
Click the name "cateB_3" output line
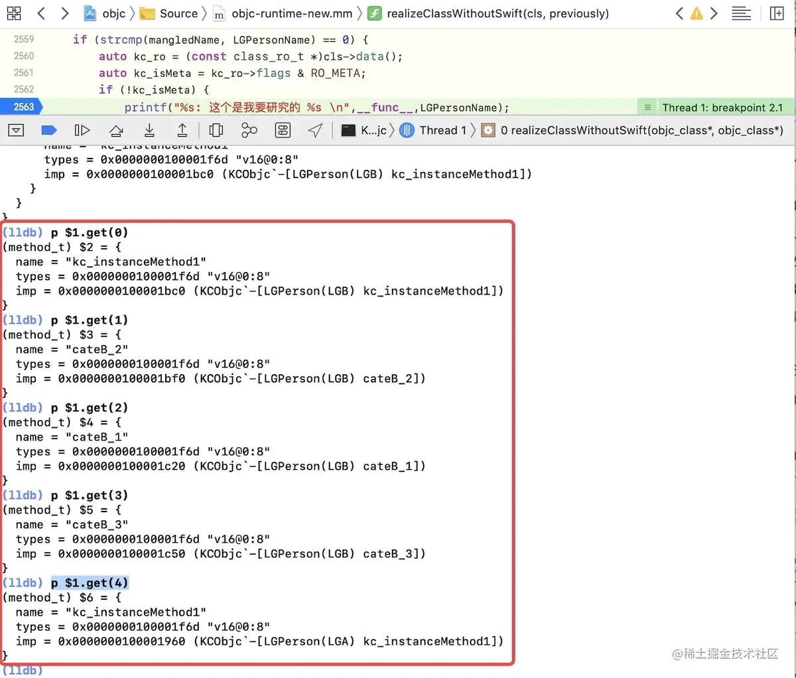pyautogui.click(x=72, y=525)
